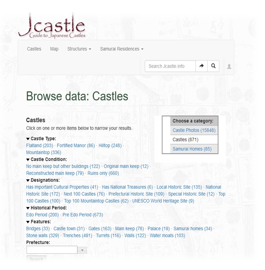Collapse the Features filter section
The image size is (265, 270).
tap(28, 222)
